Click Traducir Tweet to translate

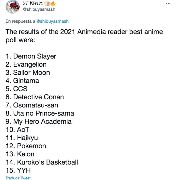coord(18,178)
